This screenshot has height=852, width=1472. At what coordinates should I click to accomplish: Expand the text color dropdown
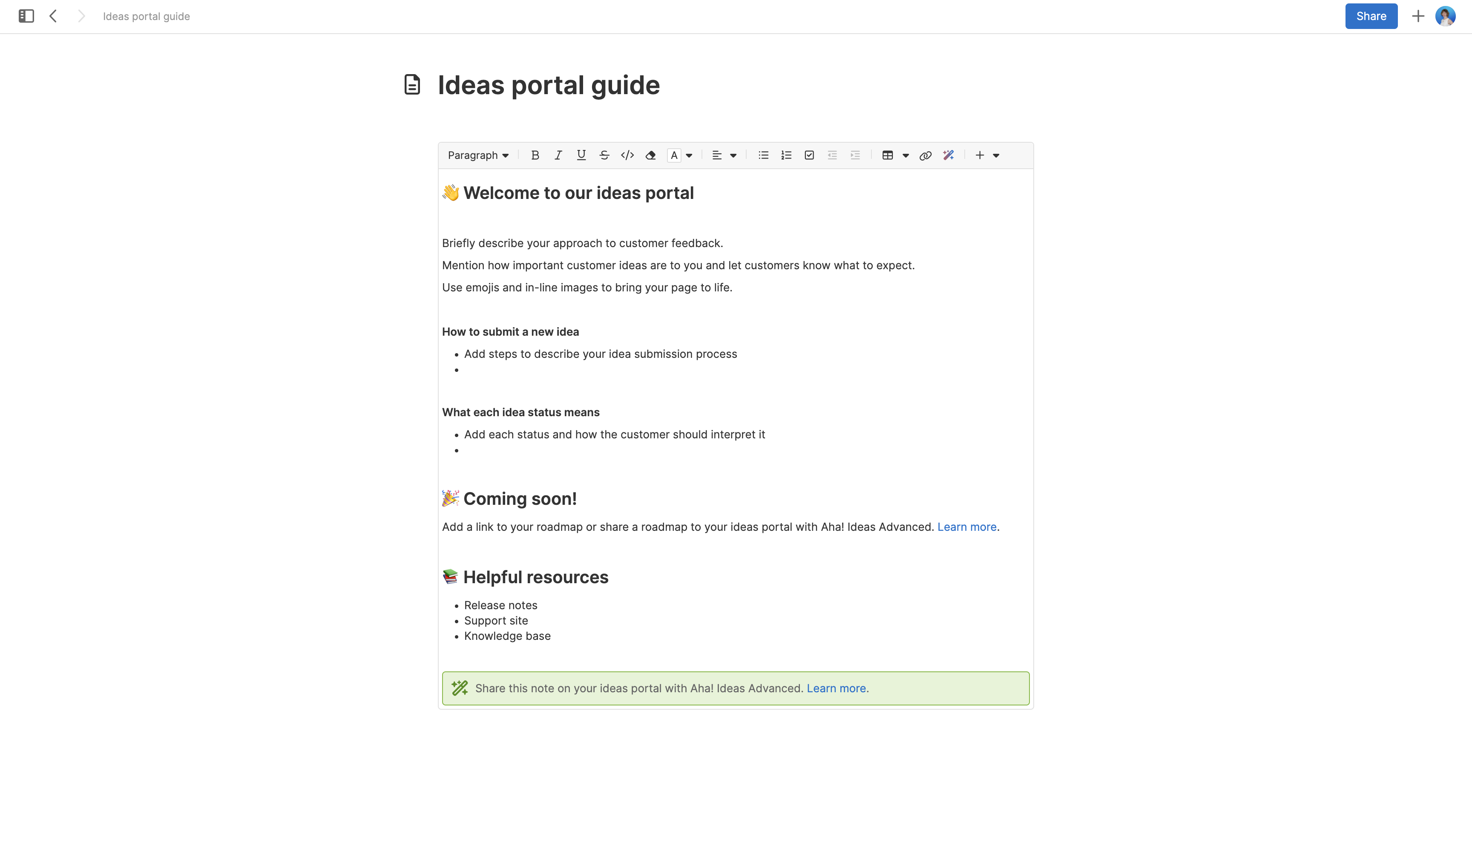pyautogui.click(x=690, y=155)
